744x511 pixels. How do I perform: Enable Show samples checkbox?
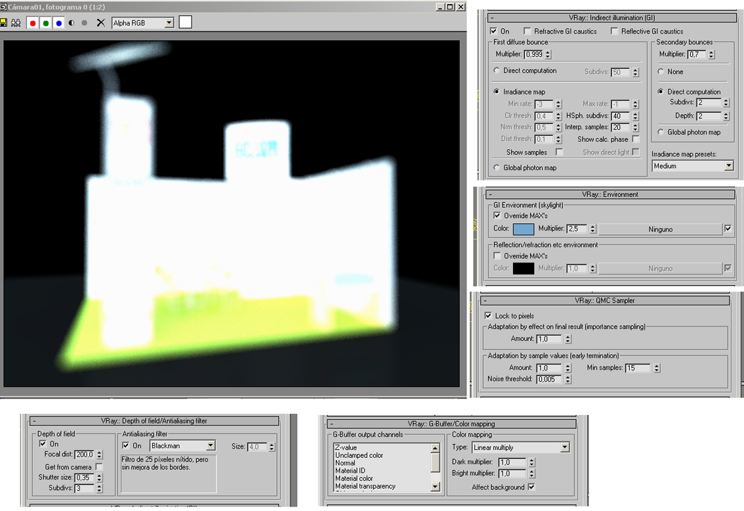[560, 152]
